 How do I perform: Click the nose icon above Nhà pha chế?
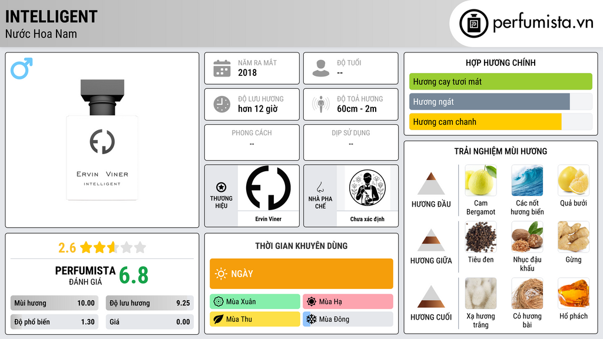(320, 187)
